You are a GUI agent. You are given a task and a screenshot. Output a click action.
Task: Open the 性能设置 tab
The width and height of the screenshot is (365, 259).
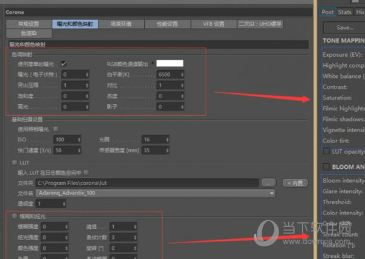(x=167, y=24)
